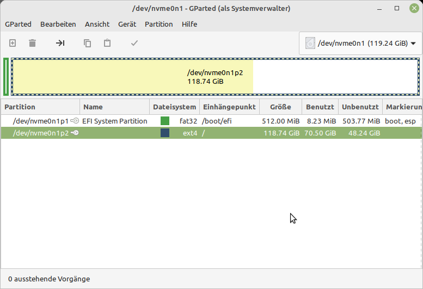Click the delete partition trash icon
Image resolution: width=423 pixels, height=289 pixels.
(33, 43)
